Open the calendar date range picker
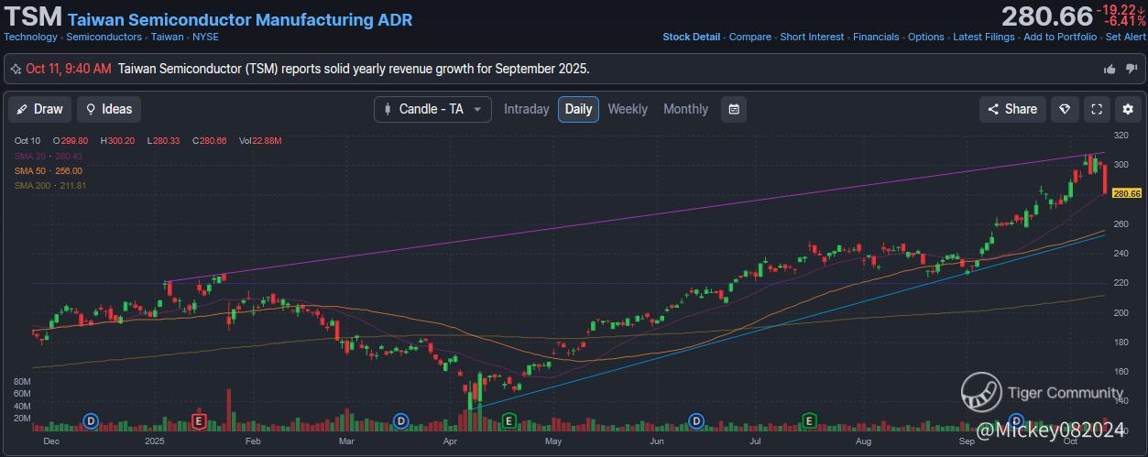This screenshot has height=457, width=1148. pos(734,109)
